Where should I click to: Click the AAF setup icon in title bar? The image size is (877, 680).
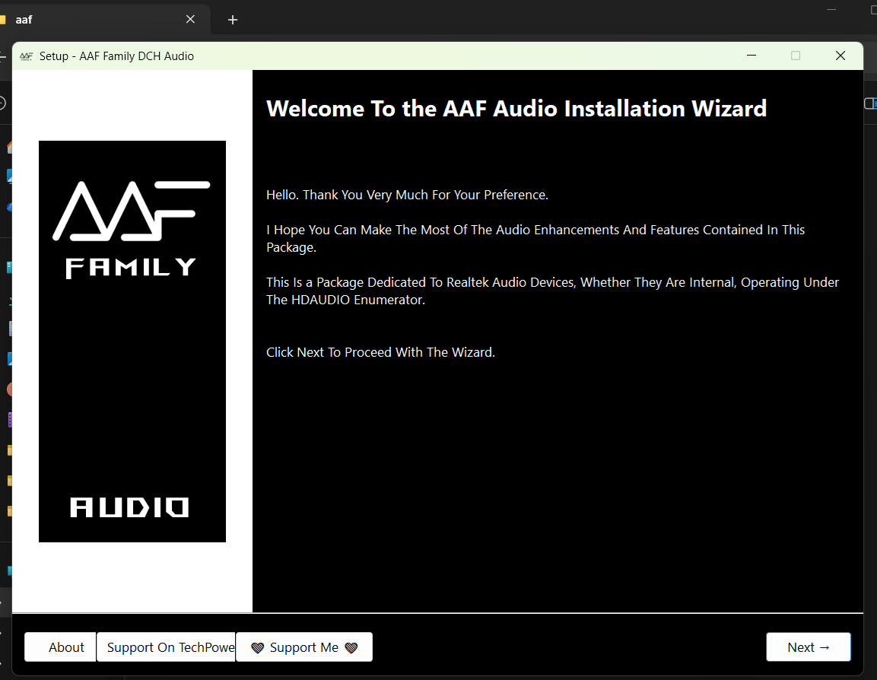27,56
